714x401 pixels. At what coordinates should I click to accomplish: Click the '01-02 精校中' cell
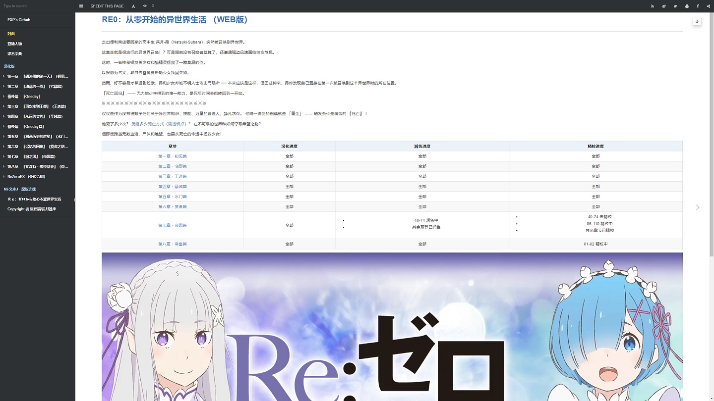(595, 244)
